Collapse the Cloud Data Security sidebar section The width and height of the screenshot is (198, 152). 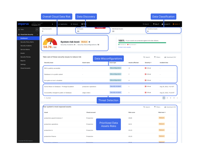38,34
